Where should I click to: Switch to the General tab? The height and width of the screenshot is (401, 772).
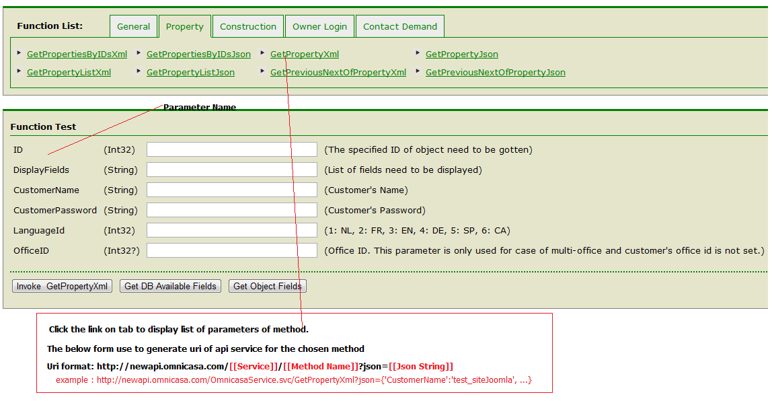(133, 27)
